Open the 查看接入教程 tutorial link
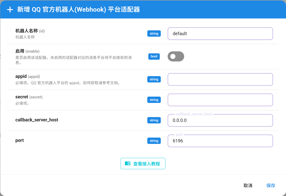Image resolution: width=286 pixels, height=196 pixels. pyautogui.click(x=143, y=164)
